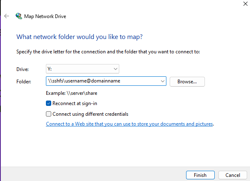This screenshot has width=250, height=181.
Task: Click the Drive: field label
Action: tap(23, 69)
